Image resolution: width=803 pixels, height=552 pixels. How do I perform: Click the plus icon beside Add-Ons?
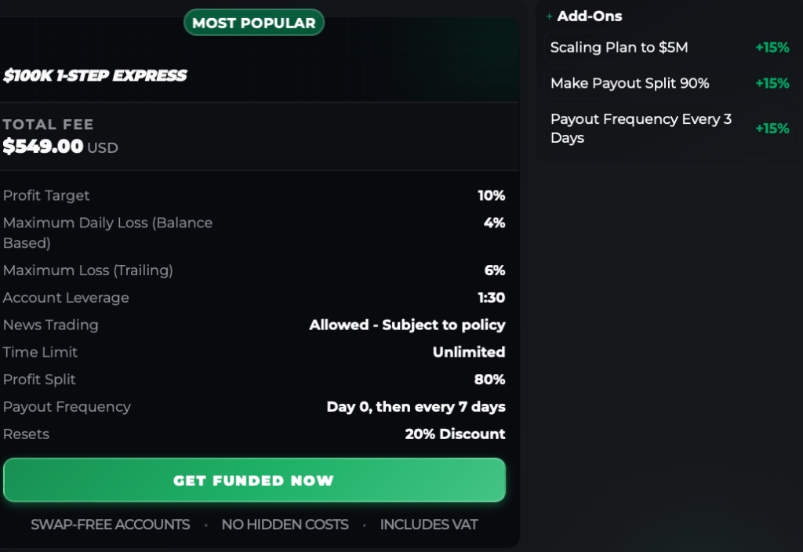tap(550, 16)
